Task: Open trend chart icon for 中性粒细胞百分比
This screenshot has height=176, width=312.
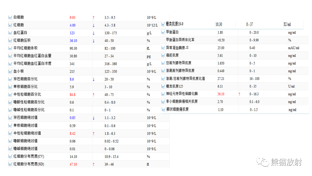Action: coord(10,95)
